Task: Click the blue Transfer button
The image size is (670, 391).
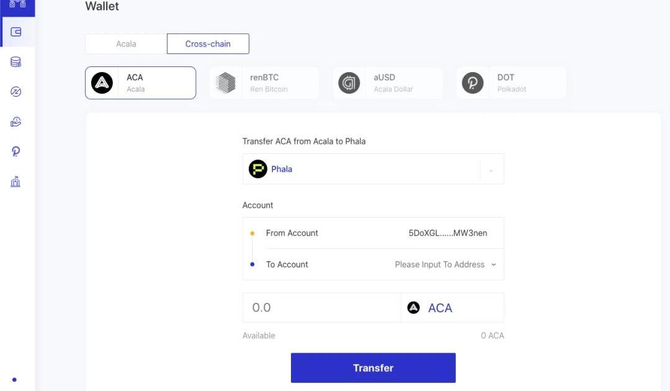Action: tap(373, 368)
